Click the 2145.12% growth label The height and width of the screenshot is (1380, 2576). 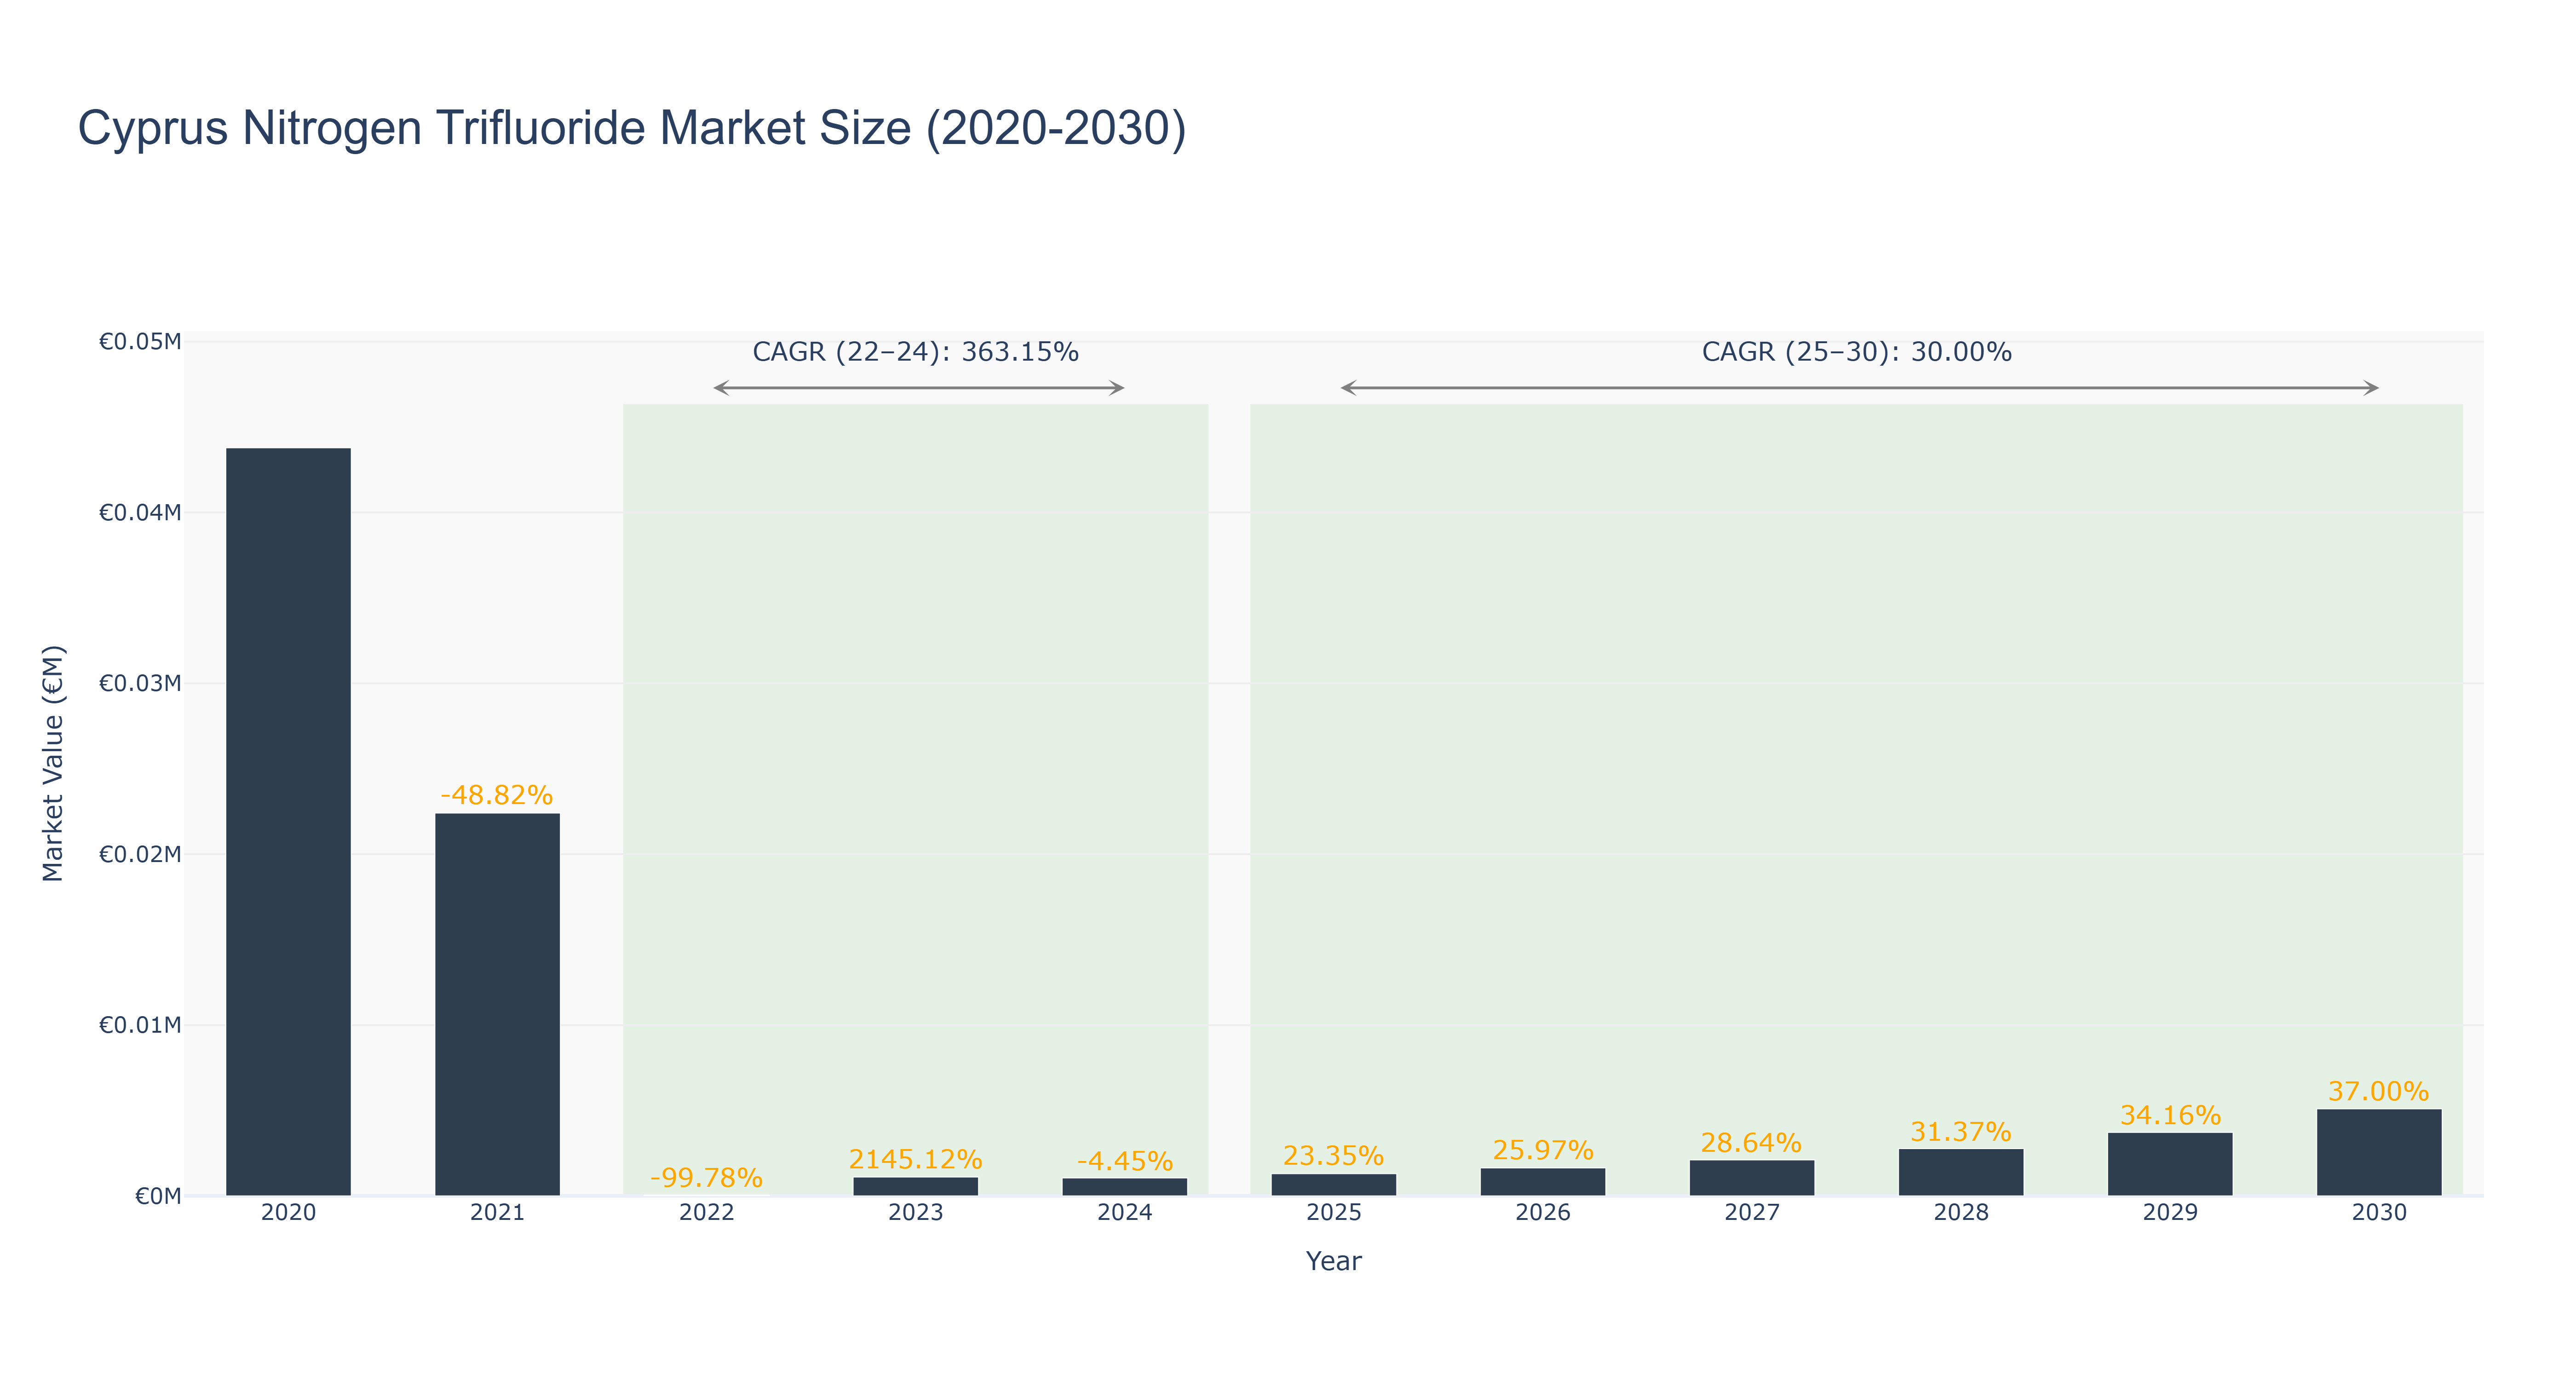[x=915, y=1159]
